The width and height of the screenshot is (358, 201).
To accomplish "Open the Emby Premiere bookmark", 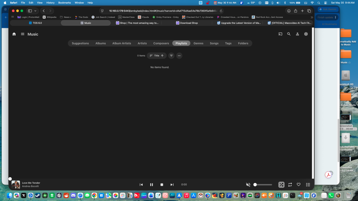I will pyautogui.click(x=166, y=17).
